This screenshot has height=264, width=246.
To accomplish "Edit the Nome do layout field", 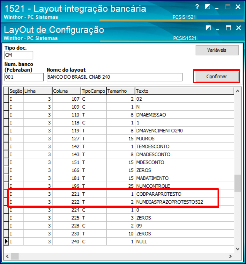I will coord(114,77).
